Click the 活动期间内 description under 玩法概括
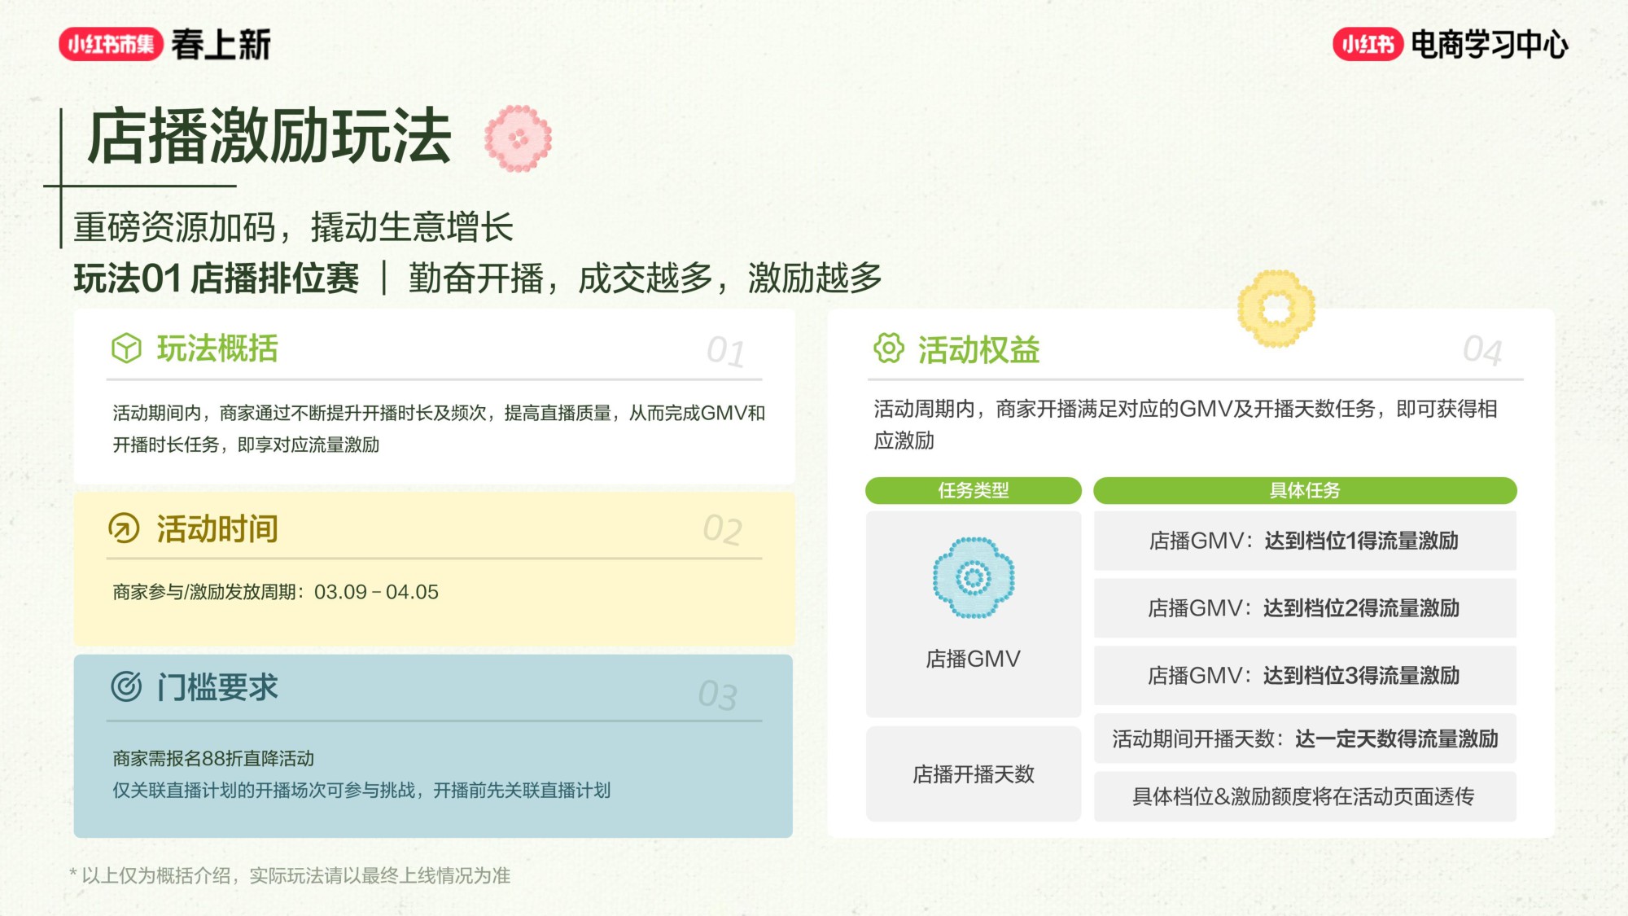This screenshot has width=1628, height=916. (x=439, y=429)
